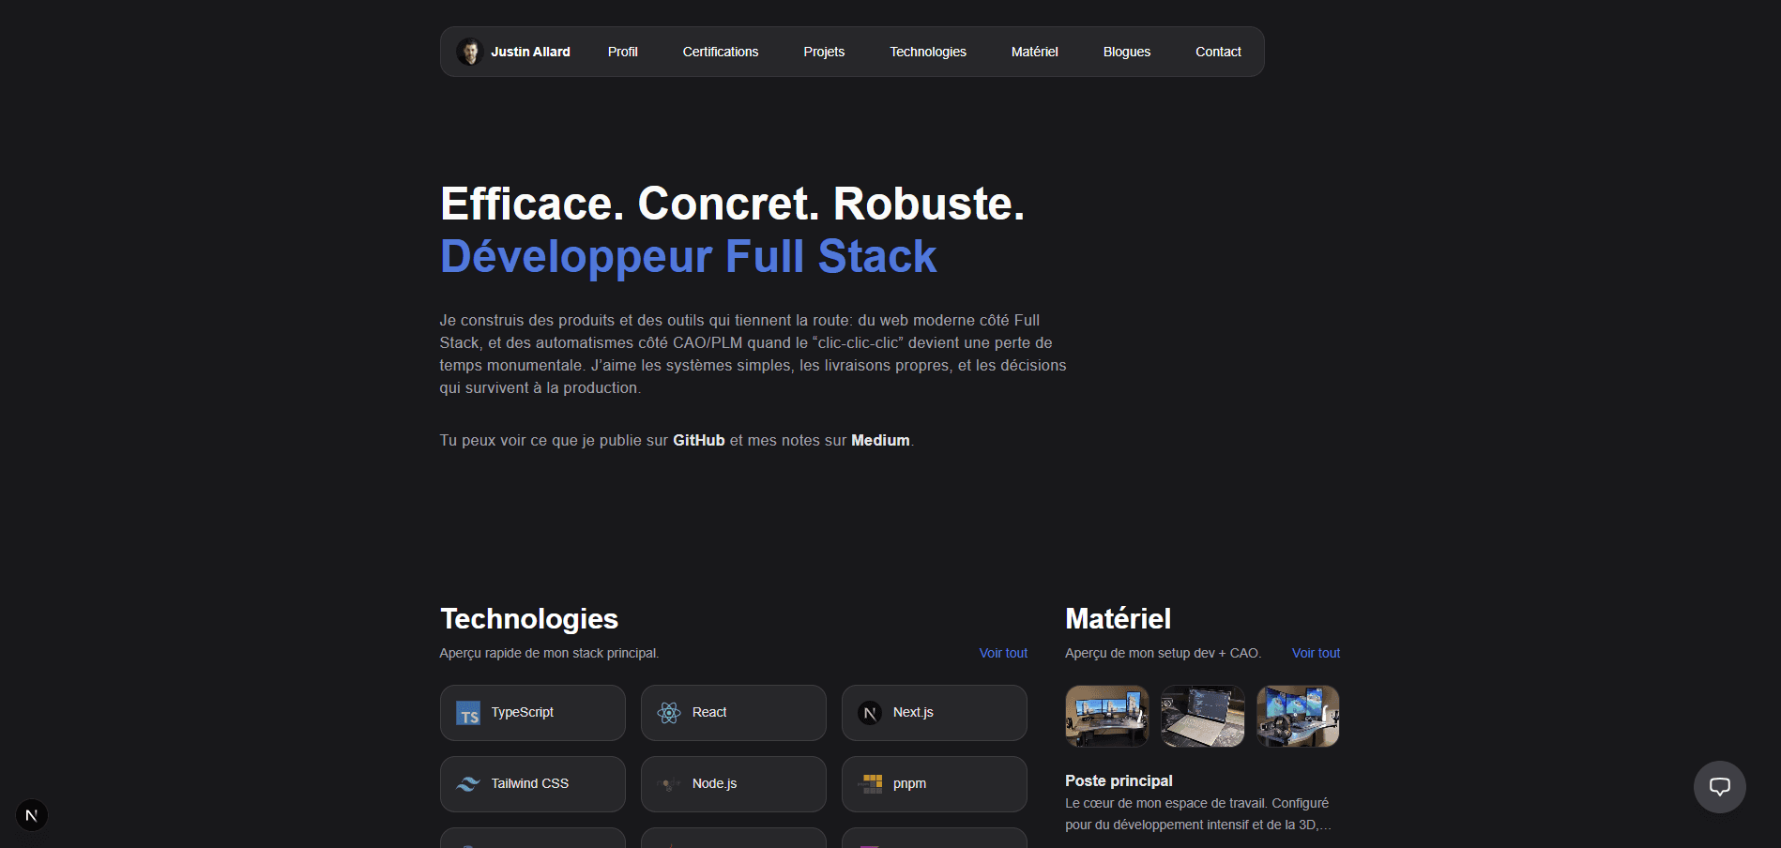The width and height of the screenshot is (1781, 848).
Task: Click the pnpm blocks icon
Action: click(872, 784)
